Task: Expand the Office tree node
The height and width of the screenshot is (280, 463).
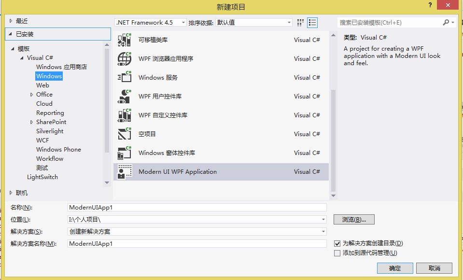Action: coord(32,95)
